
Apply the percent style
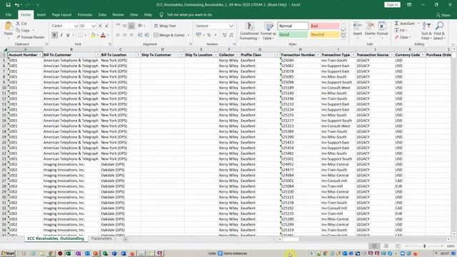click(x=209, y=35)
